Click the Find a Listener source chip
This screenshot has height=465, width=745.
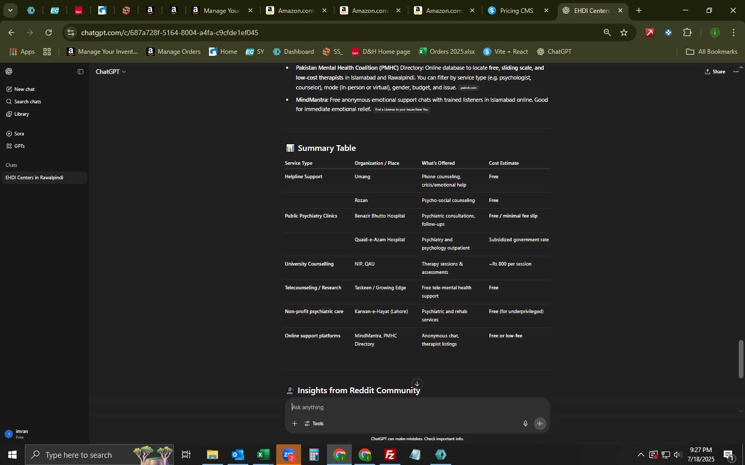pyautogui.click(x=402, y=110)
